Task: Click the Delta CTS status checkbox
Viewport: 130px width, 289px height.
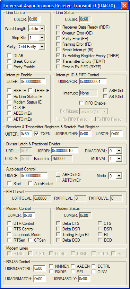Action: [x=58, y=223]
